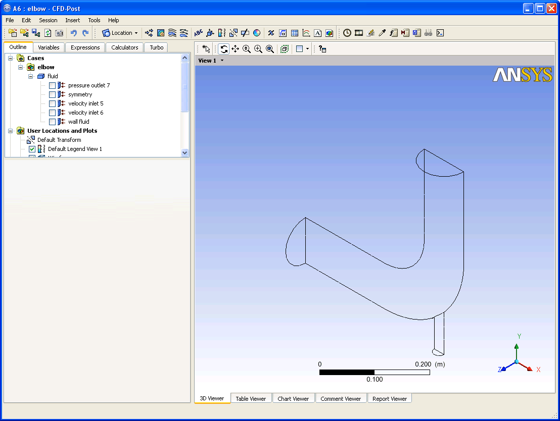The height and width of the screenshot is (421, 560).
Task: Click the Outline tree scroll down arrow
Action: pos(184,153)
